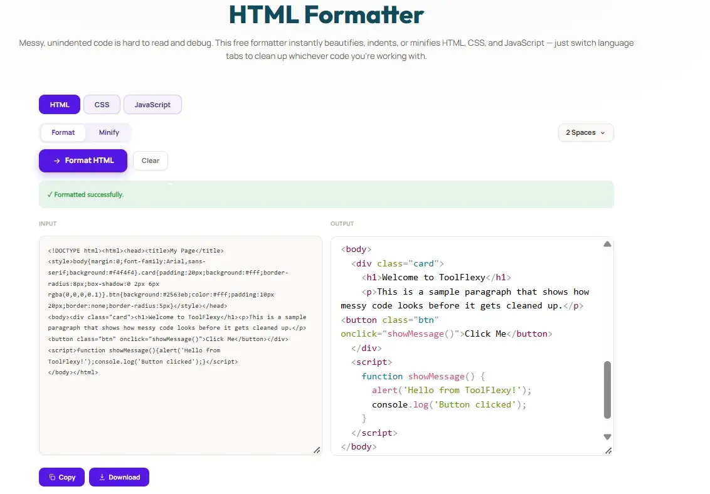Switch to the HTML language tab

[60, 105]
